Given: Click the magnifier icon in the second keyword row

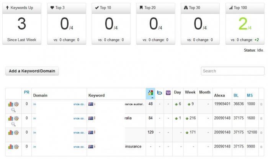Looking at the screenshot, I should pos(13,124).
